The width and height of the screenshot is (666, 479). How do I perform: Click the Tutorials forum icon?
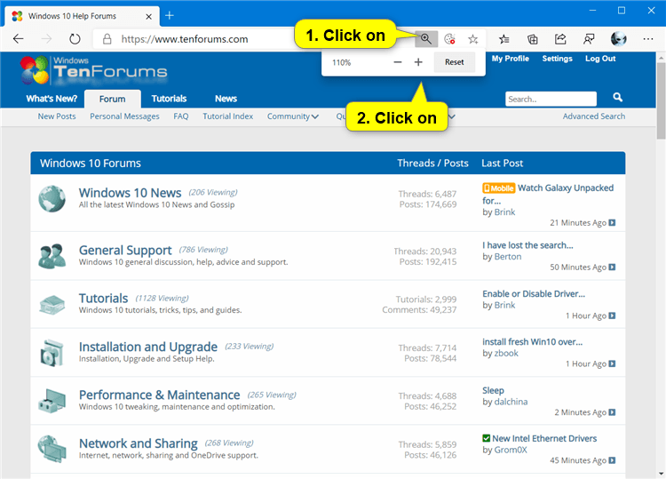[x=52, y=305]
